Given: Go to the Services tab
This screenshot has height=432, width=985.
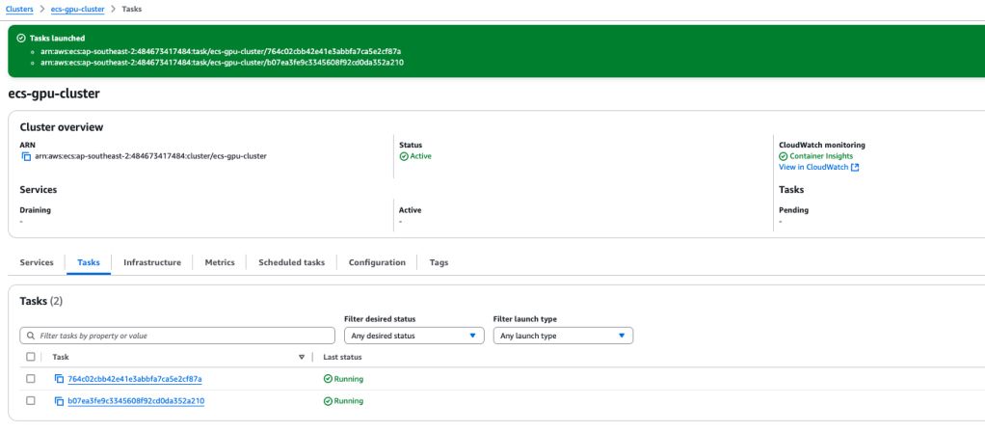Looking at the screenshot, I should coord(37,262).
